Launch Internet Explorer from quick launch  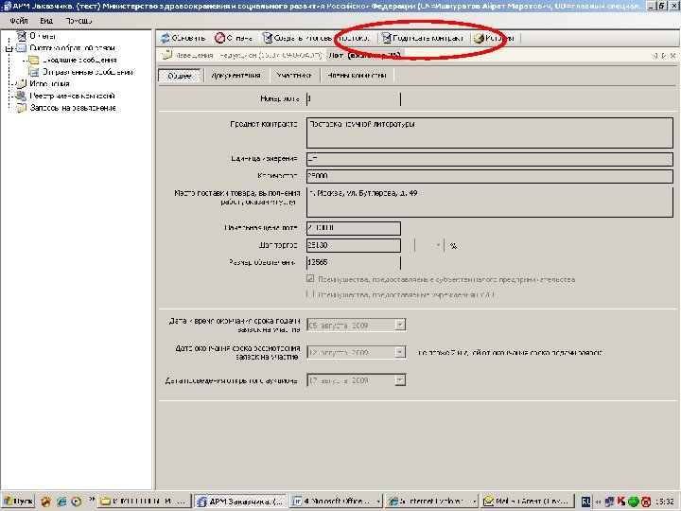61,502
